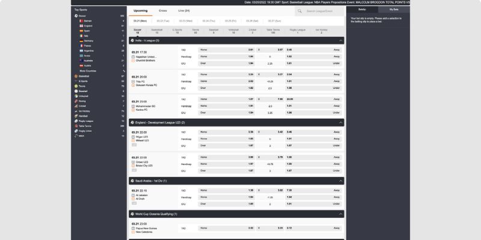Click the Rugby Union icon in the sidebar
The image size is (481, 240).
click(x=76, y=131)
